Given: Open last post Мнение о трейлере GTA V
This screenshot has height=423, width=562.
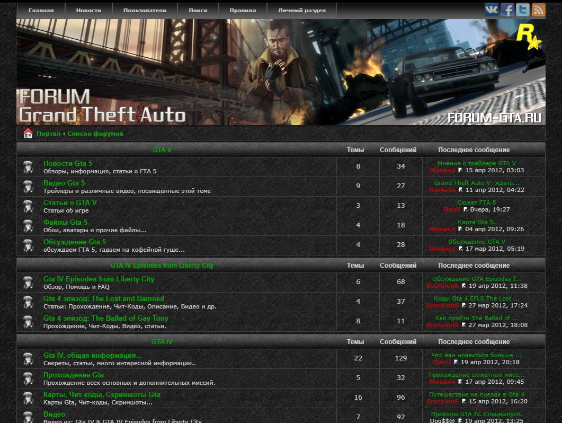Looking at the screenshot, I should click(476, 163).
